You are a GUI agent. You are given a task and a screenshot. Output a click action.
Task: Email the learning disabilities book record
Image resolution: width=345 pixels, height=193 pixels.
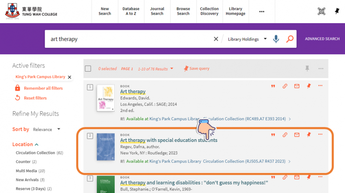(297, 177)
